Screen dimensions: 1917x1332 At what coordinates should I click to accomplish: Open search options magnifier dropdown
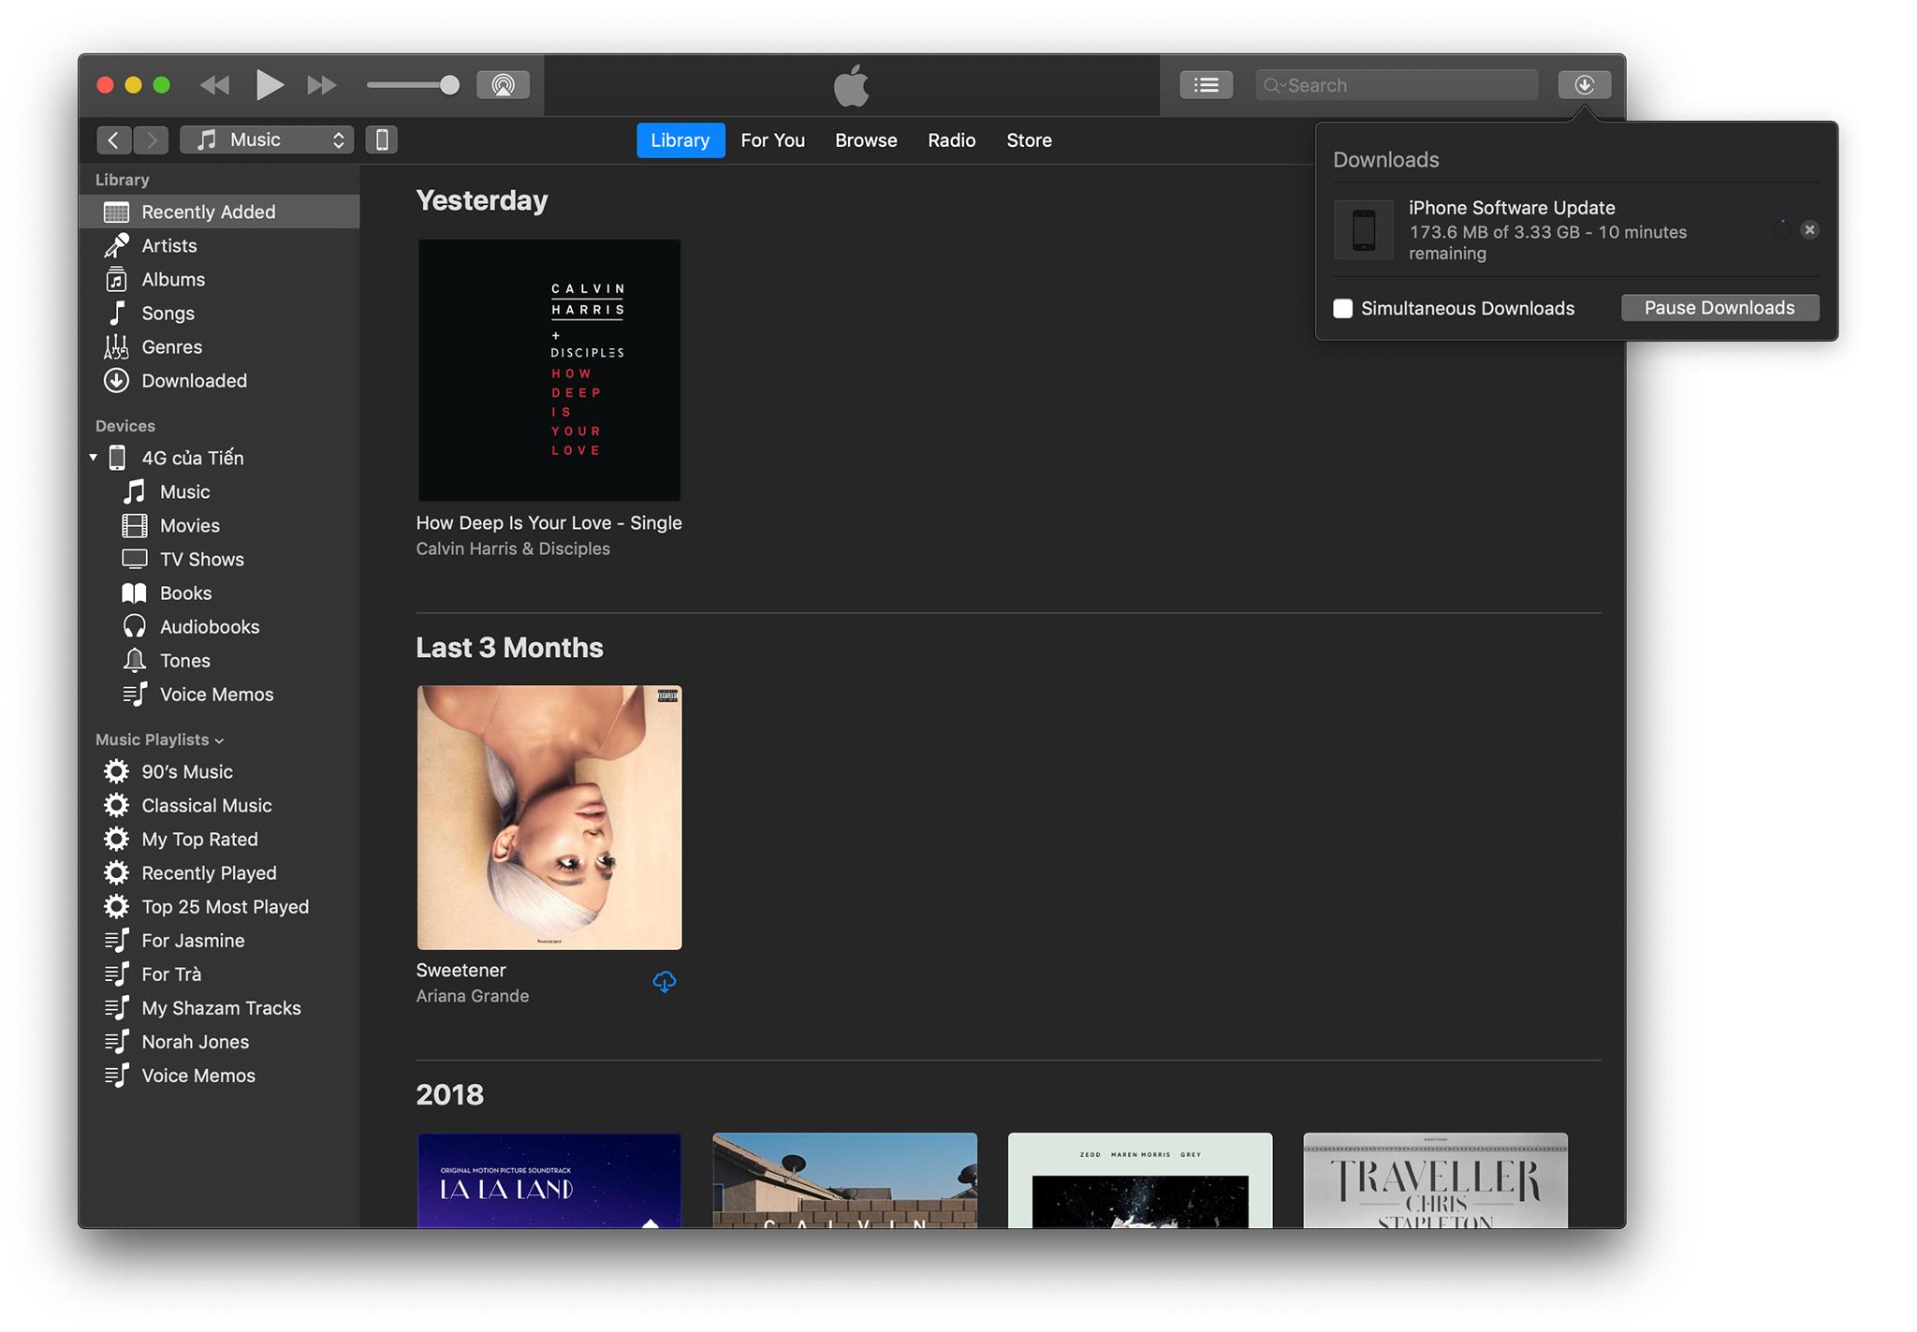click(x=1274, y=85)
